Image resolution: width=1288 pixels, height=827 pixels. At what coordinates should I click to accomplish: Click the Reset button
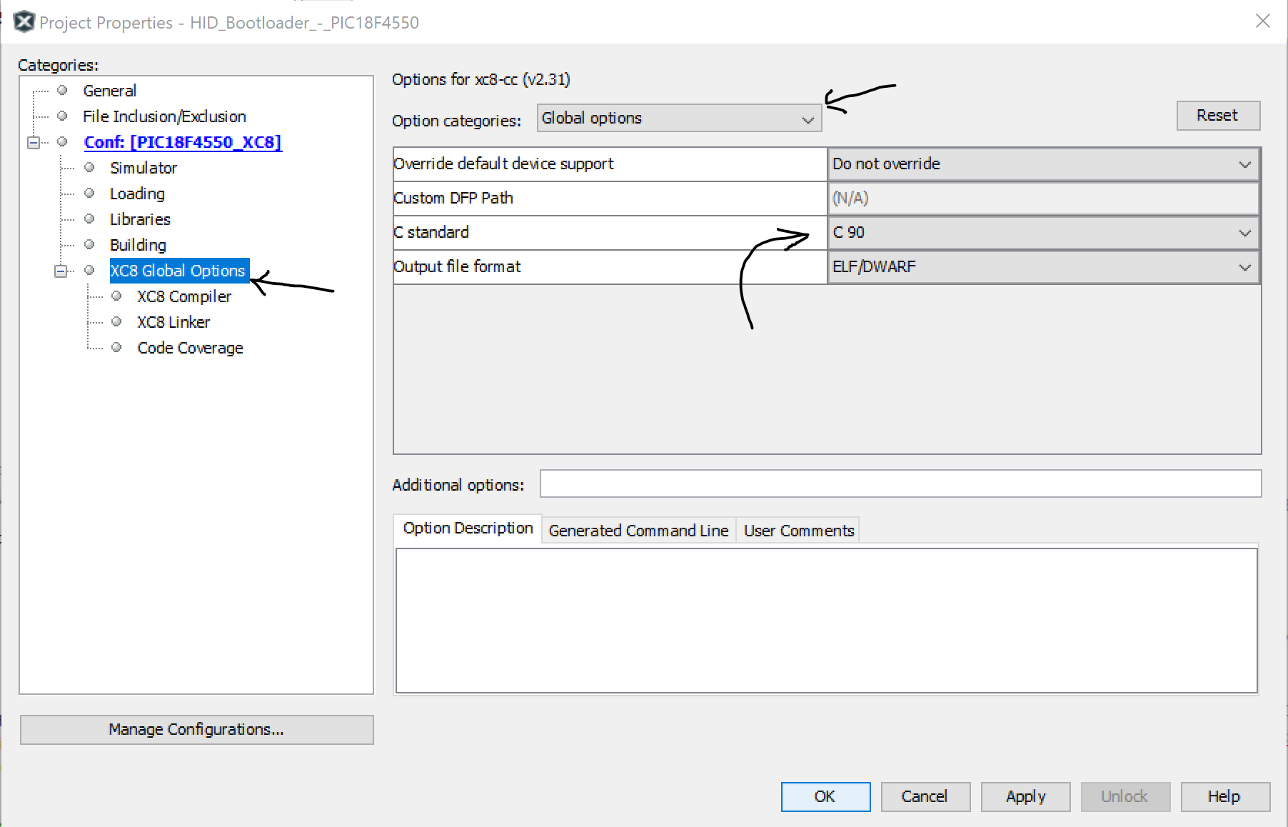pos(1217,116)
